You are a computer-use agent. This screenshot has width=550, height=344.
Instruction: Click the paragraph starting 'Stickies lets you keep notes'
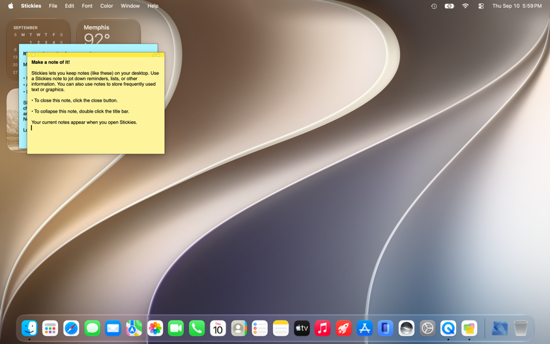(95, 81)
